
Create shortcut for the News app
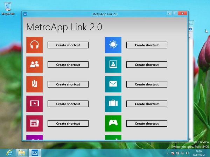tap(68, 124)
